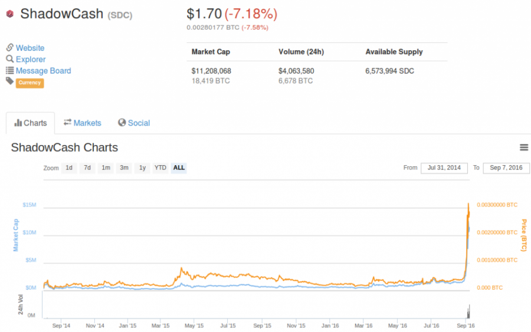Switch to the Markets tab
Screen dimensions: 531x332
point(82,123)
